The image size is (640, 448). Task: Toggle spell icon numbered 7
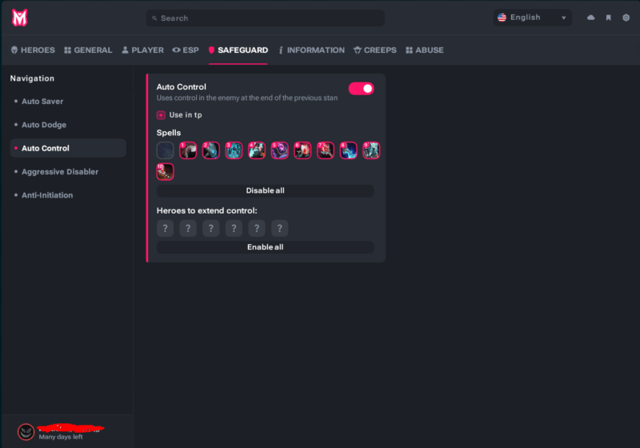[326, 150]
